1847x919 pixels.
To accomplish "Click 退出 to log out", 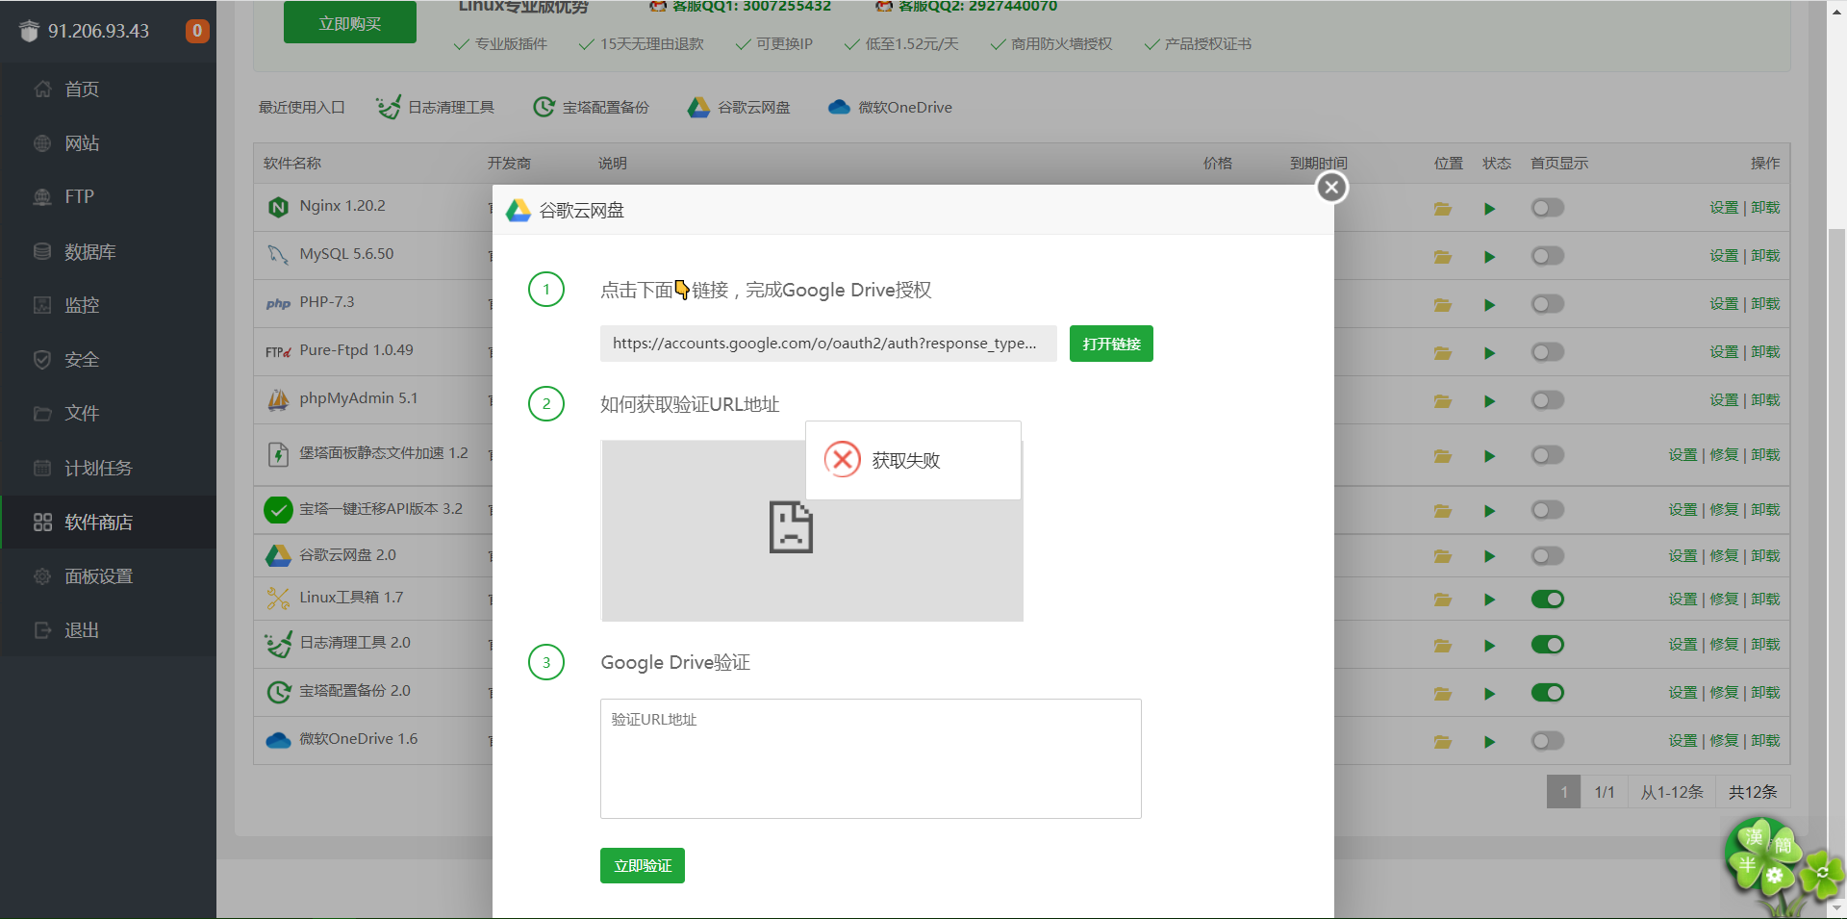I will click(x=81, y=629).
